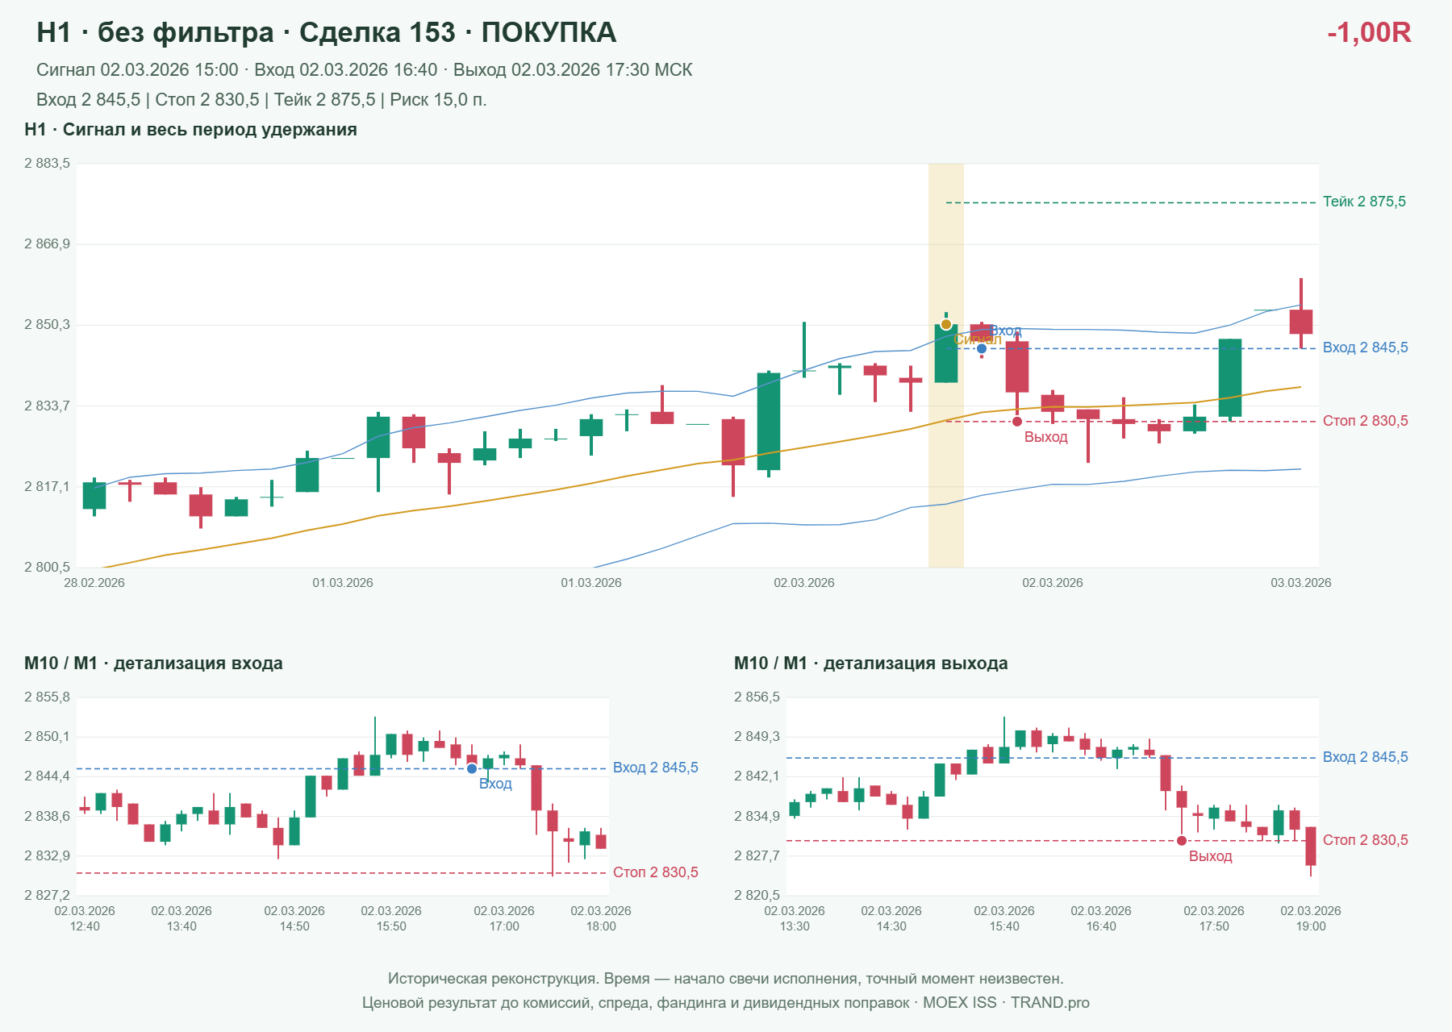The width and height of the screenshot is (1452, 1032).
Task: Click the 2 883,5 price axis label on H1 chart
Action: coord(47,164)
